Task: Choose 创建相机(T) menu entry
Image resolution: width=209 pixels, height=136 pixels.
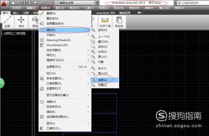Action: (65, 88)
